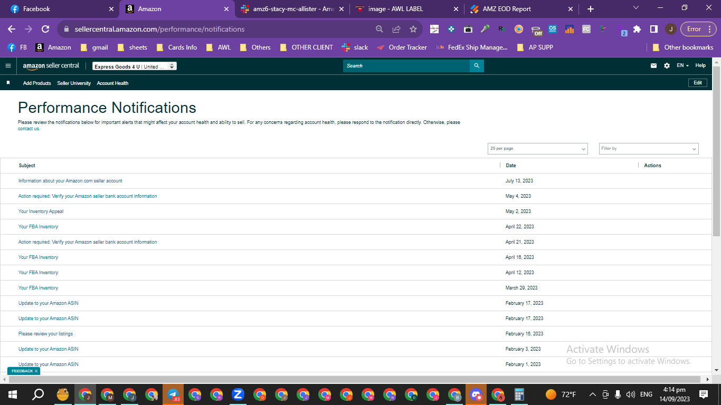Click the site lock icon in address bar
The width and height of the screenshot is (721, 405).
point(66,29)
